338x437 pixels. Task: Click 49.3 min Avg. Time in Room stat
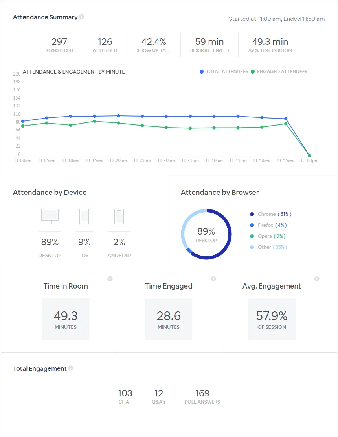[270, 44]
